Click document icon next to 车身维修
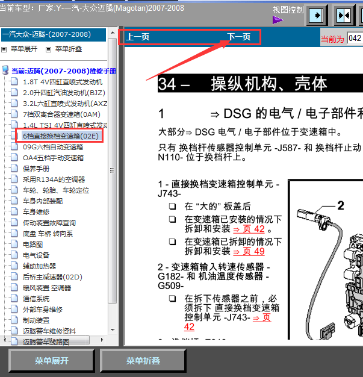Screen dimensions: 363x377 coord(14,211)
